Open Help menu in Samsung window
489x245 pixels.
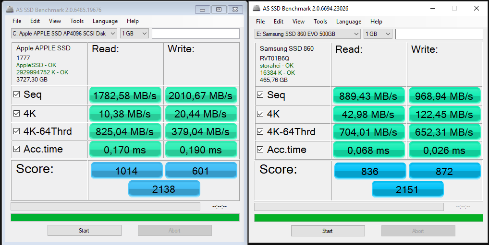pos(376,22)
